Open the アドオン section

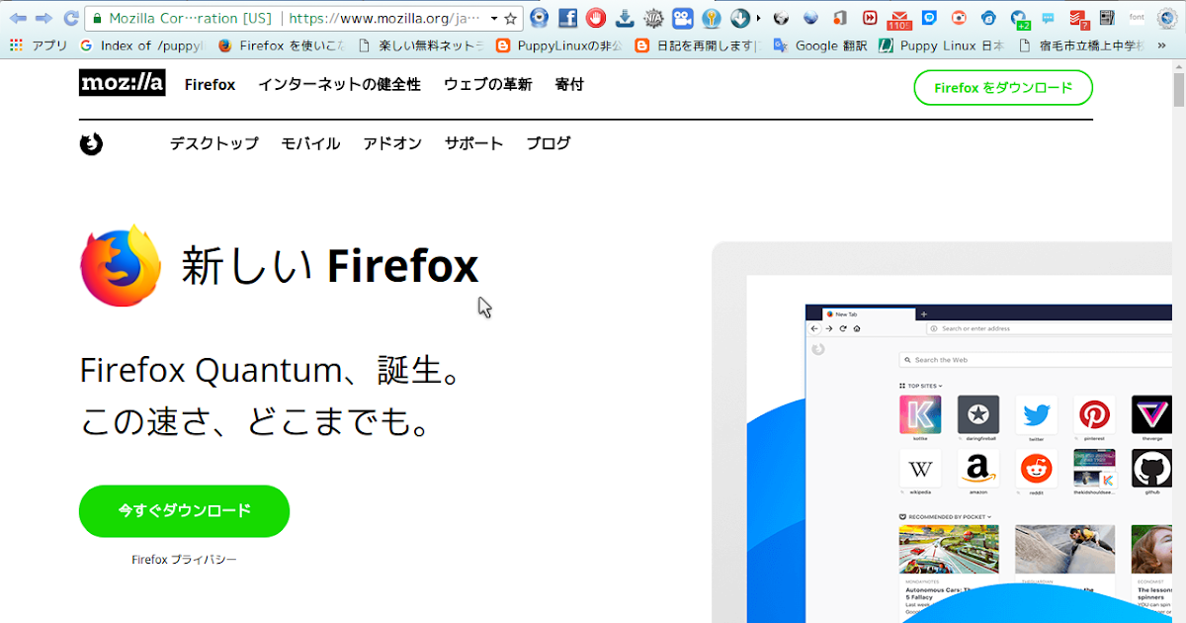[x=392, y=143]
